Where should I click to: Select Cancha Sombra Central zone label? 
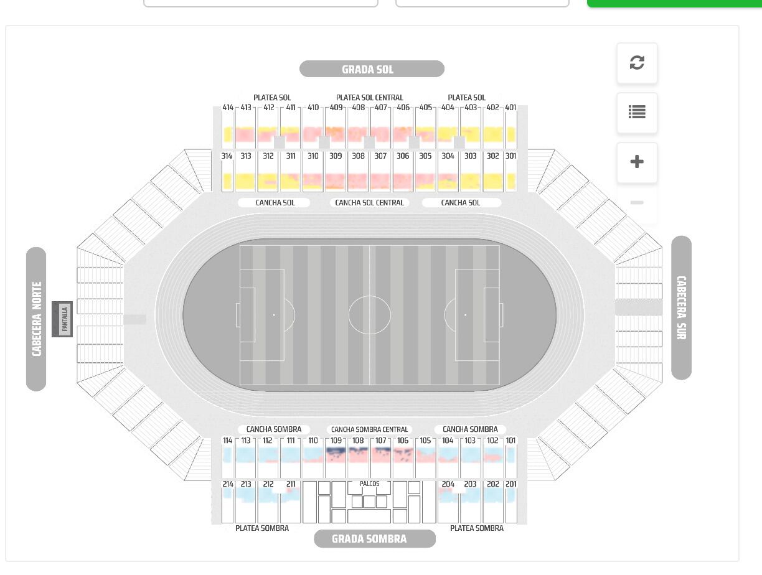click(x=369, y=429)
